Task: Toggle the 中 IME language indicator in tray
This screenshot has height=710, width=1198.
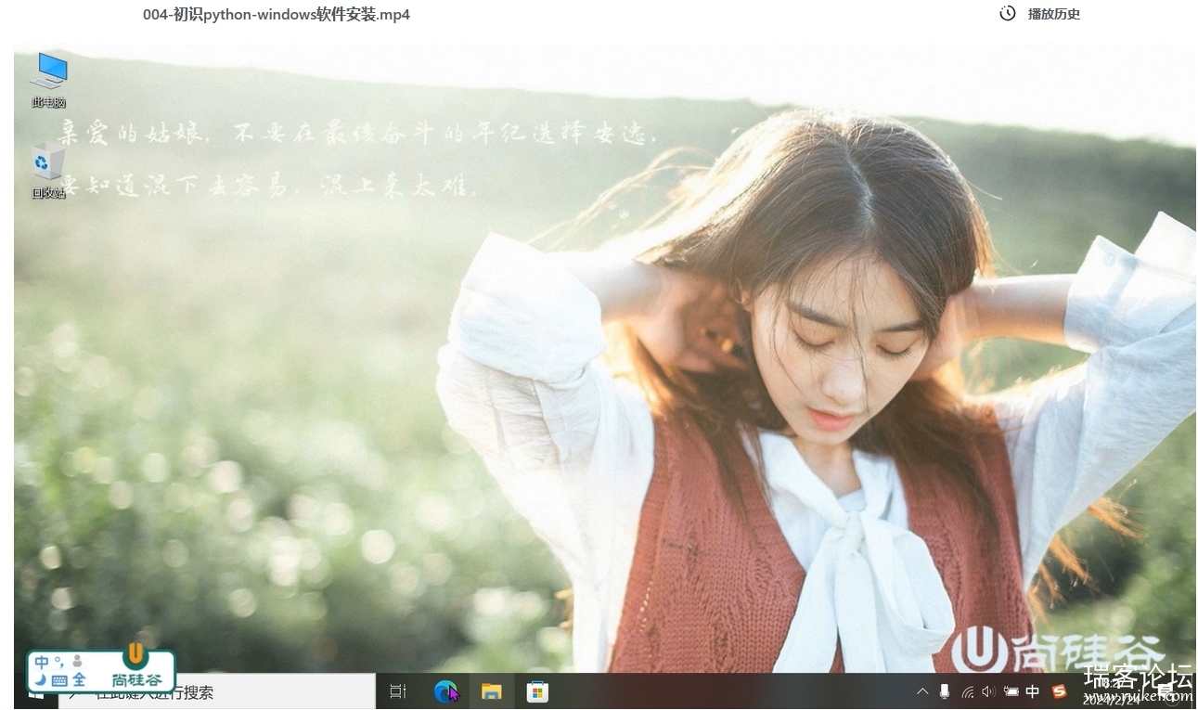Action: pyautogui.click(x=1032, y=691)
